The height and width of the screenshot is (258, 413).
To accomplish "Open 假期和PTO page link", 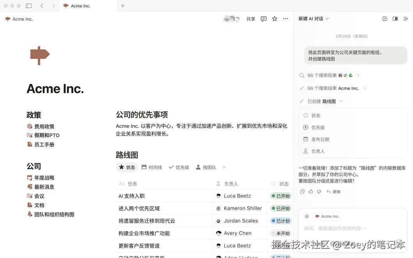I will tap(43, 135).
